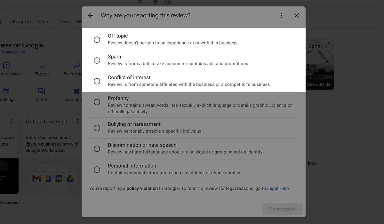Click the voice search microphone icon
The height and width of the screenshot is (224, 384).
click(x=155, y=3)
